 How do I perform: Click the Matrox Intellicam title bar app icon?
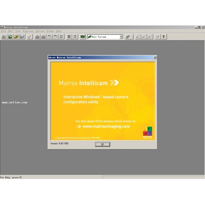click(2, 27)
